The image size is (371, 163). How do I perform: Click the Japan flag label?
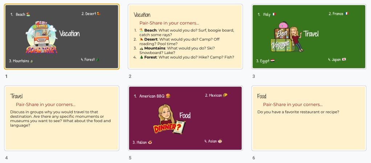point(337,59)
